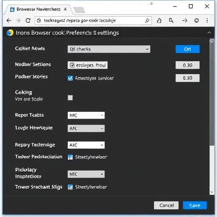Open a new tab with the gray tab button
This screenshot has width=217, height=217.
click(x=79, y=10)
